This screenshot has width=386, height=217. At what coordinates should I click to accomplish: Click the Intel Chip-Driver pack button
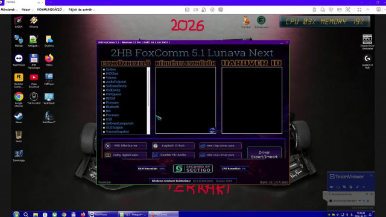pyautogui.click(x=220, y=146)
